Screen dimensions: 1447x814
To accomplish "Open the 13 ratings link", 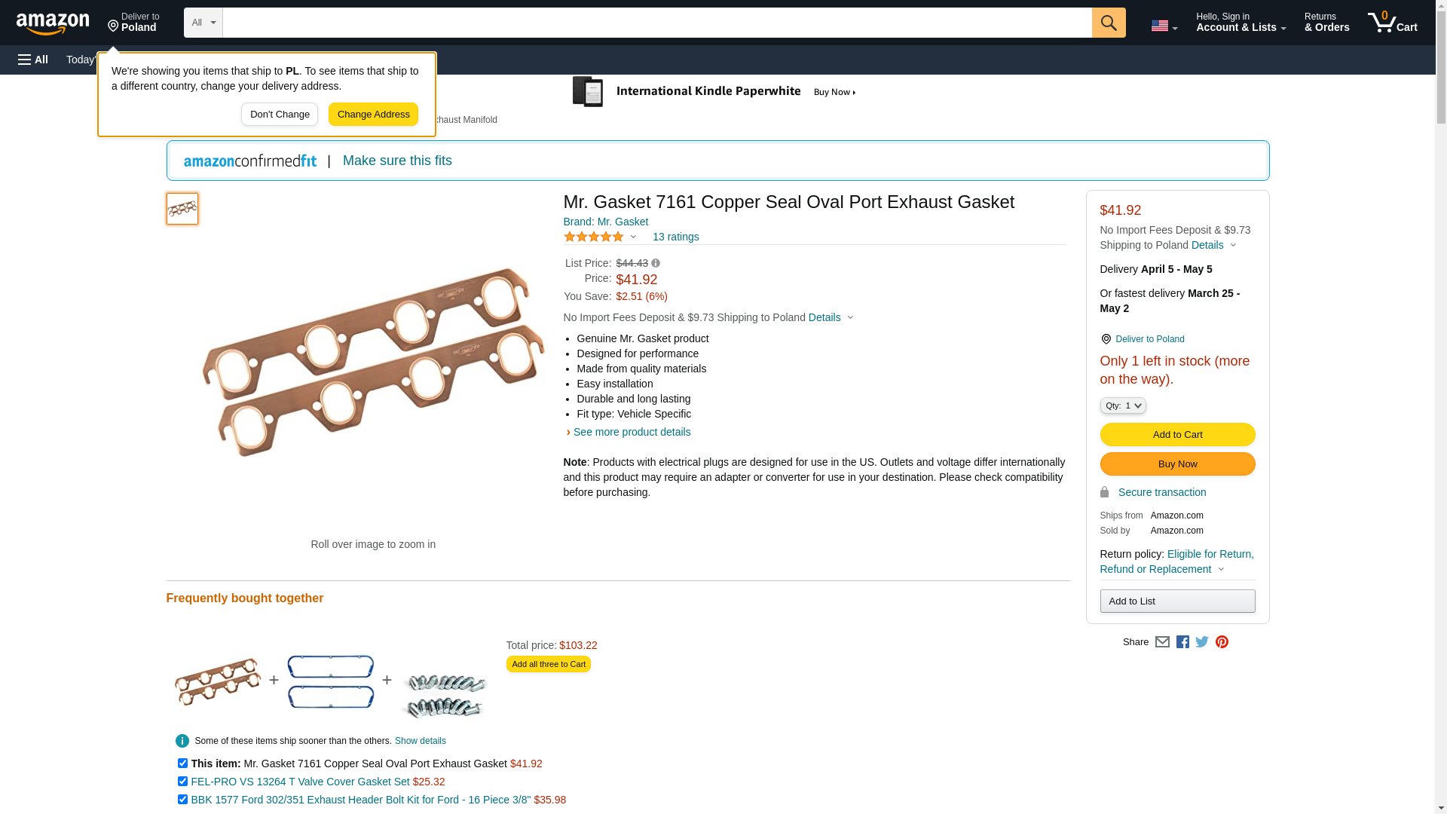I will click(675, 237).
